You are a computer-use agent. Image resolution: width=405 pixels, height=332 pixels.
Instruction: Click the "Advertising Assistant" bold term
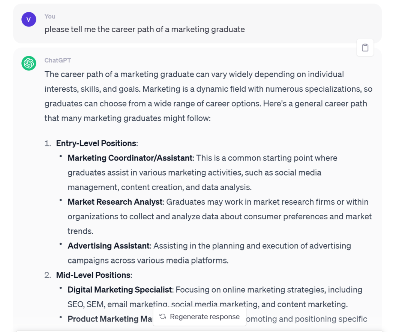(108, 246)
